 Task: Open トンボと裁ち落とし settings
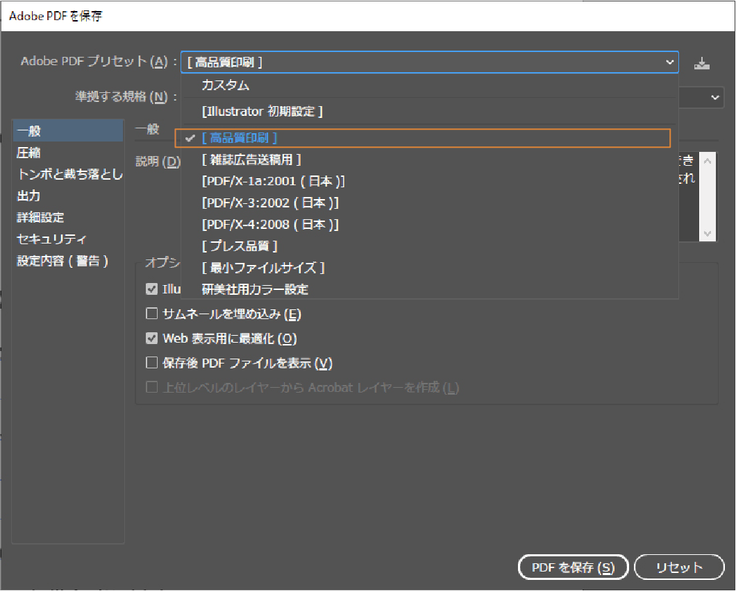(67, 174)
